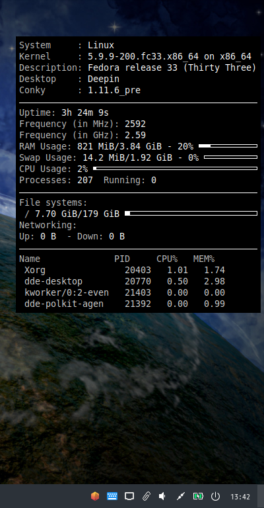Click the Processes count 207

tap(85, 180)
